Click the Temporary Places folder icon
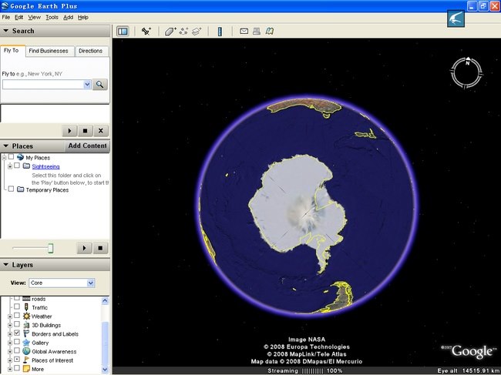This screenshot has height=375, width=501. [20, 189]
